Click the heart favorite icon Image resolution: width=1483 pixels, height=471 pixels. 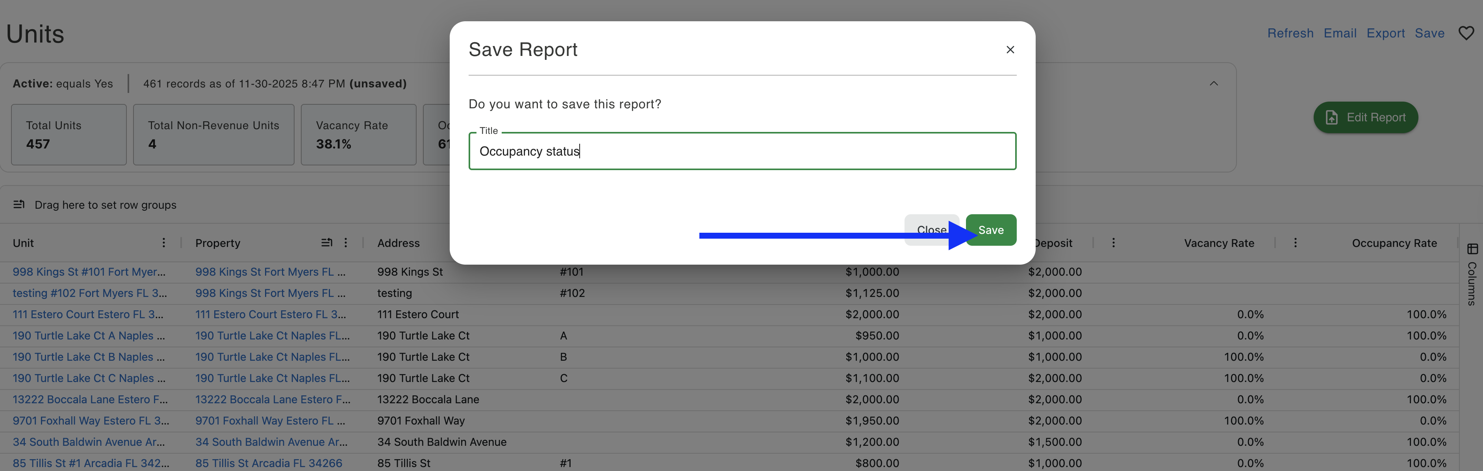click(x=1466, y=33)
